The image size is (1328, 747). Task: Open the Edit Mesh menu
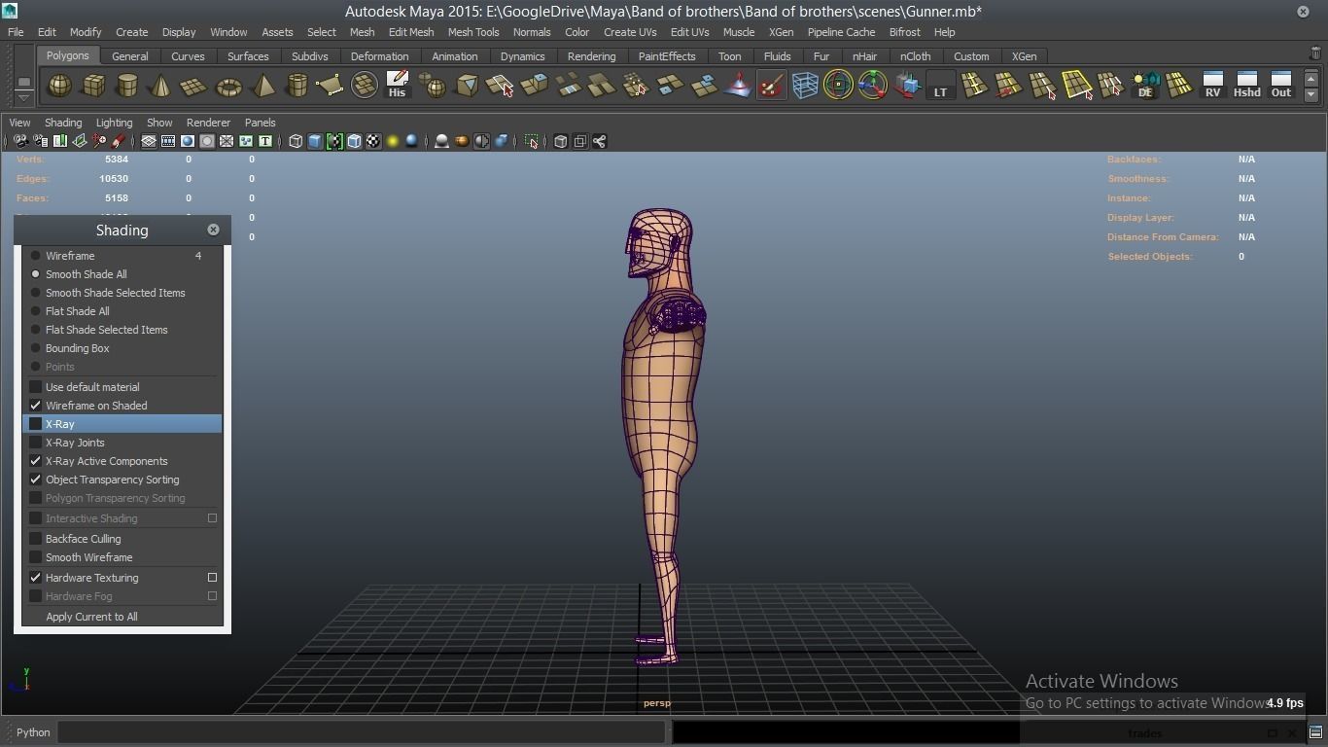[411, 32]
